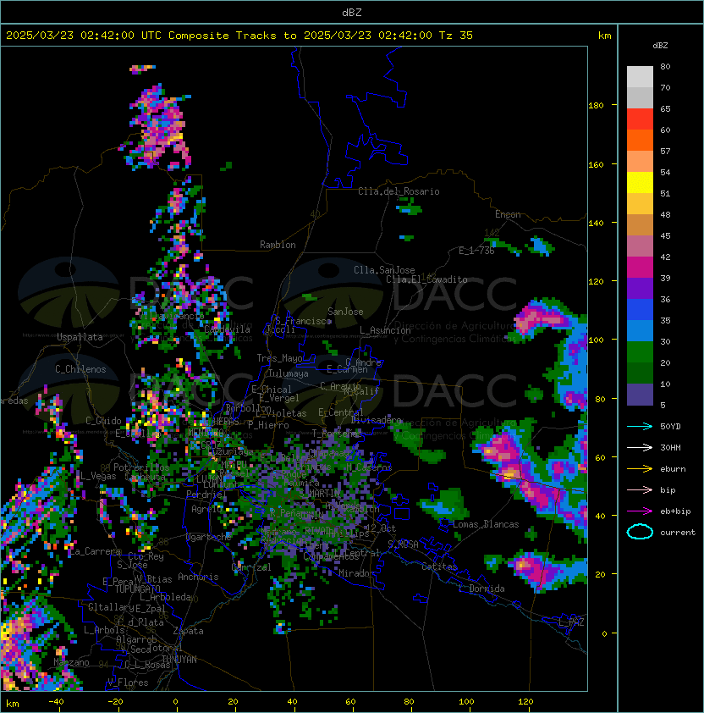
Task: Select the 'Clla.SanJose' place label
Action: click(x=384, y=270)
